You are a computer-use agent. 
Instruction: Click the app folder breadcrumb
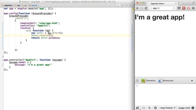(x=17, y=5)
